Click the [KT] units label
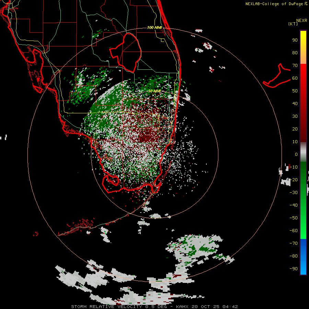The image size is (309, 309). pos(293,24)
